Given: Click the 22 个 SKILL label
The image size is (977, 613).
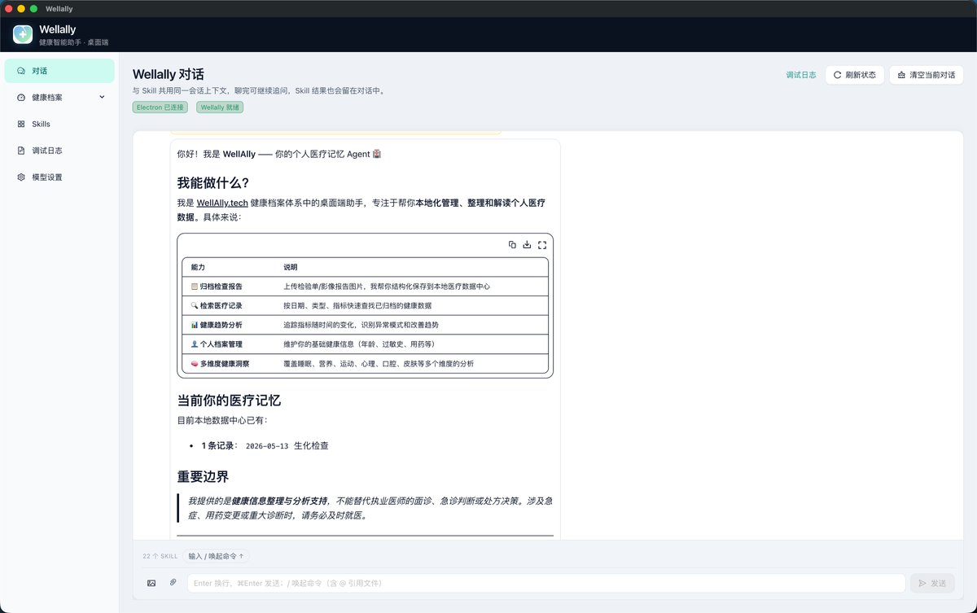Looking at the screenshot, I should click(x=160, y=556).
